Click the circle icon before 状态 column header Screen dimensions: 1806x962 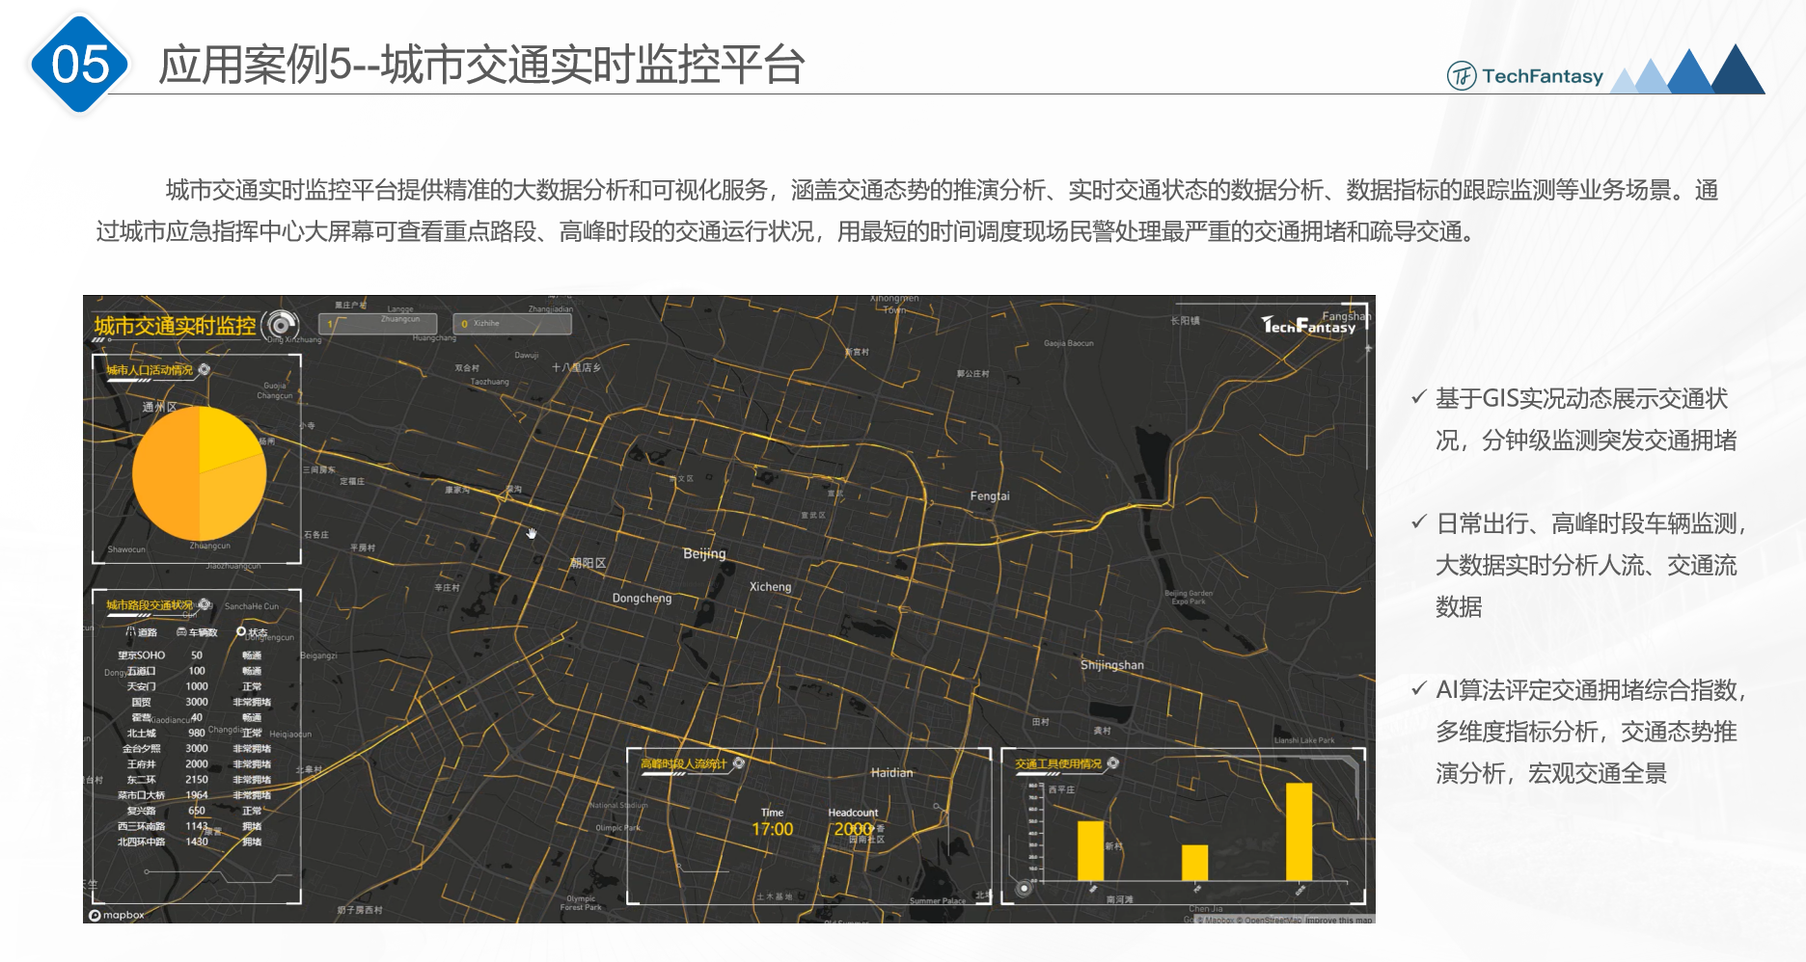241,631
